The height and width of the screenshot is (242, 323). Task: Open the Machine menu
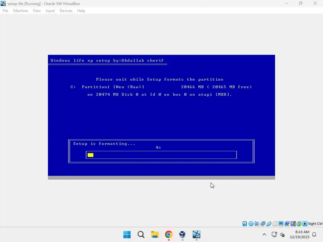(x=21, y=11)
